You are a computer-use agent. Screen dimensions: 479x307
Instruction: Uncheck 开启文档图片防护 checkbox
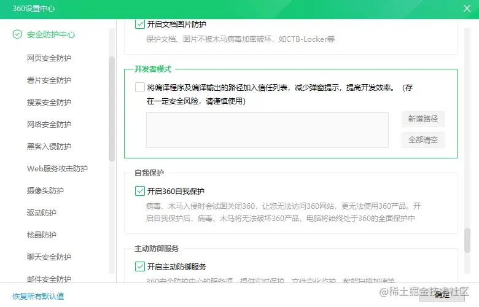click(140, 24)
